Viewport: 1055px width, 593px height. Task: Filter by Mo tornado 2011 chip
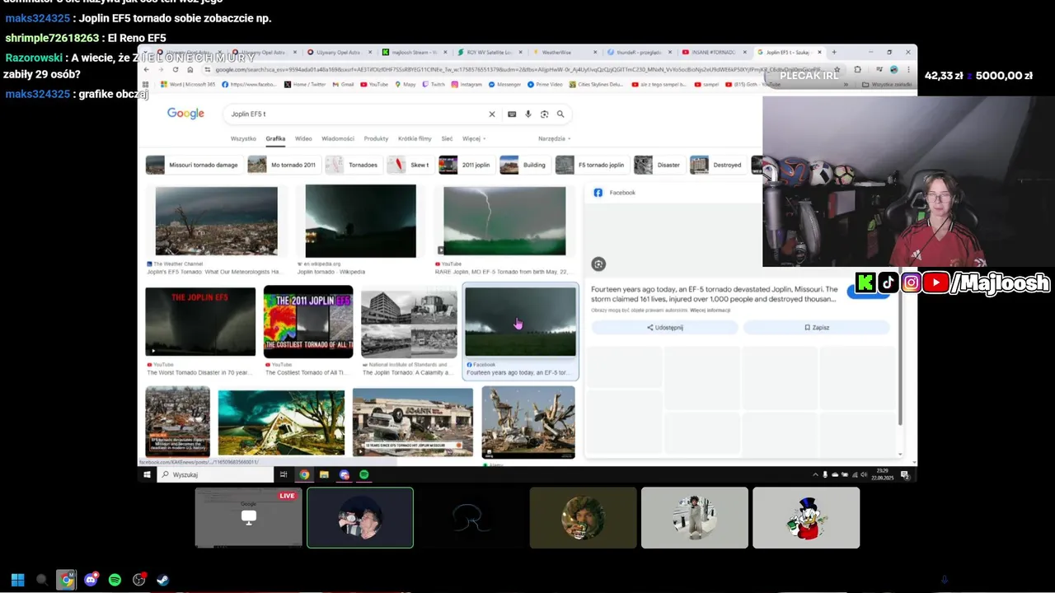click(283, 165)
